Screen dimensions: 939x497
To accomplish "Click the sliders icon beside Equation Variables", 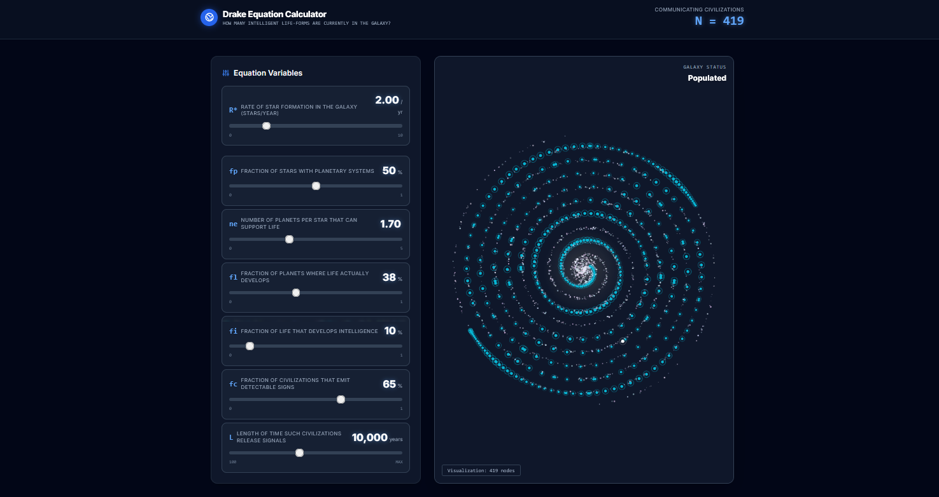I will point(225,72).
